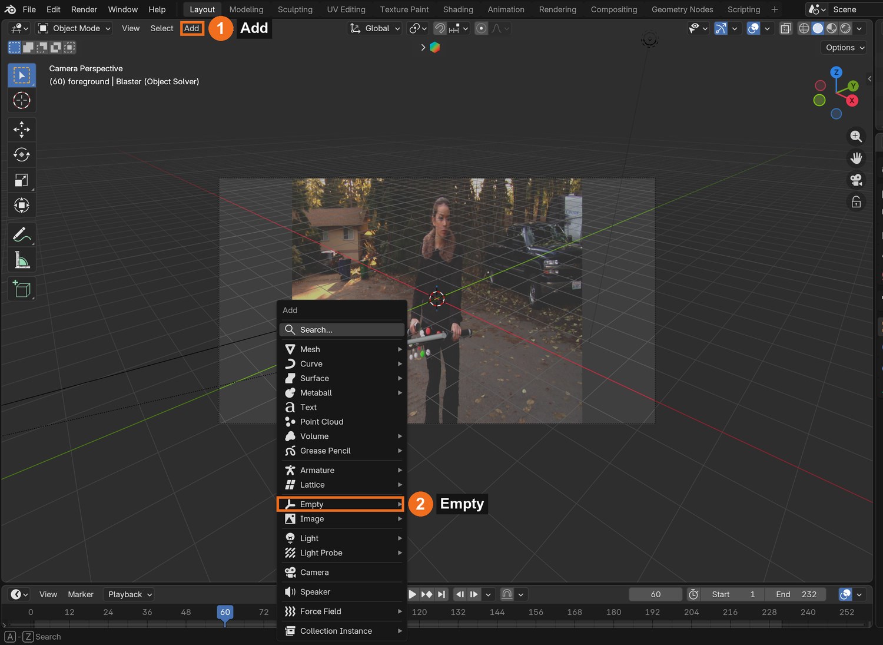Switch to the Sculpting workspace tab

tap(295, 9)
